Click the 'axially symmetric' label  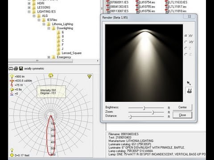click(x=34, y=68)
